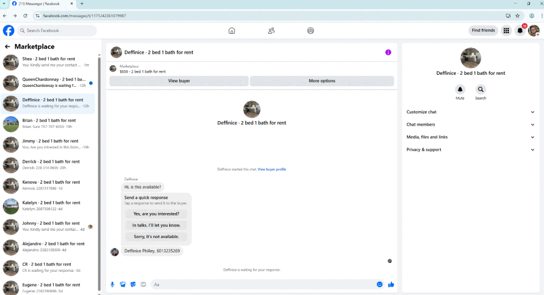Open the Facebook menu grid icon
Screen dimensions: 544x295
coord(506,30)
